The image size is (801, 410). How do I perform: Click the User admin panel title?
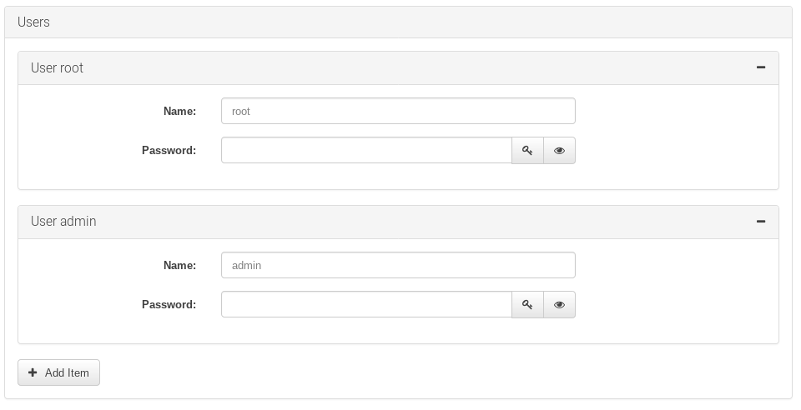63,222
